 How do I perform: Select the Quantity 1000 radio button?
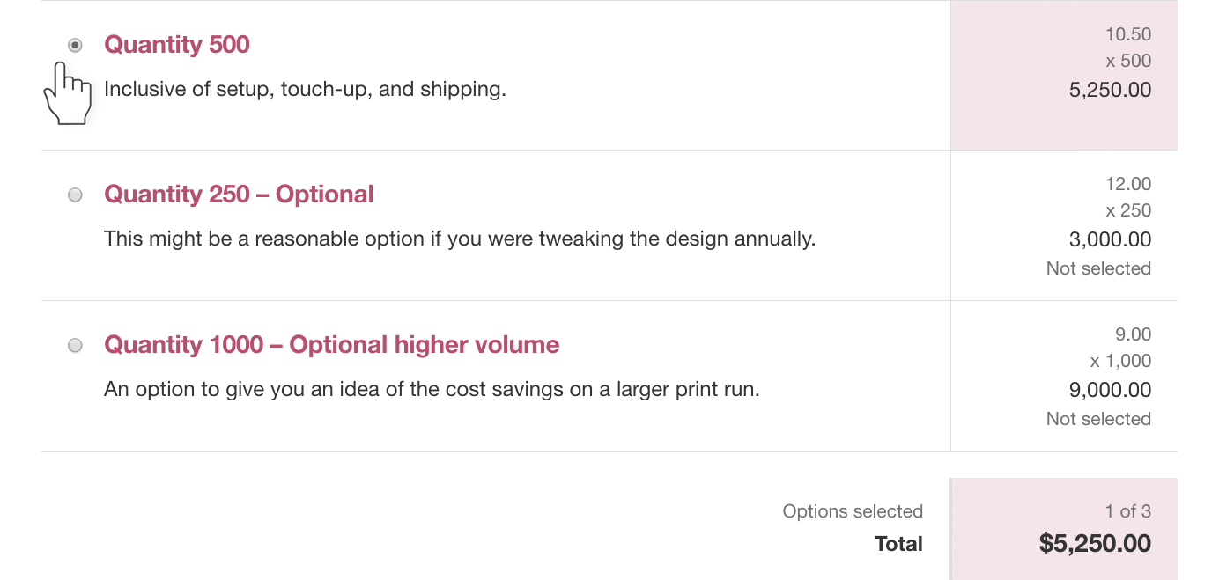75,345
